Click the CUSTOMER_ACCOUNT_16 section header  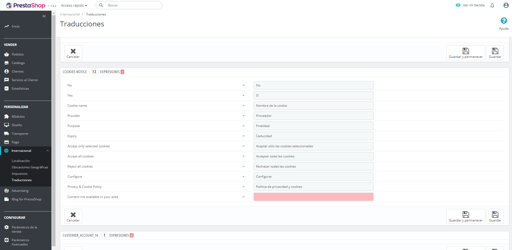click(x=81, y=235)
